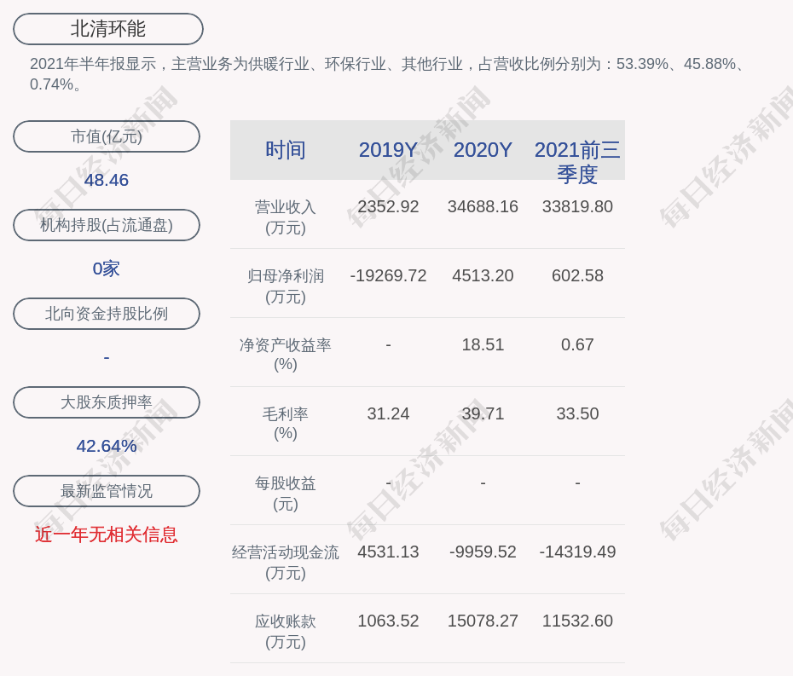Screen dimensions: 793x676
Task: Click the 0家 institutional holdings value
Action: 107,269
